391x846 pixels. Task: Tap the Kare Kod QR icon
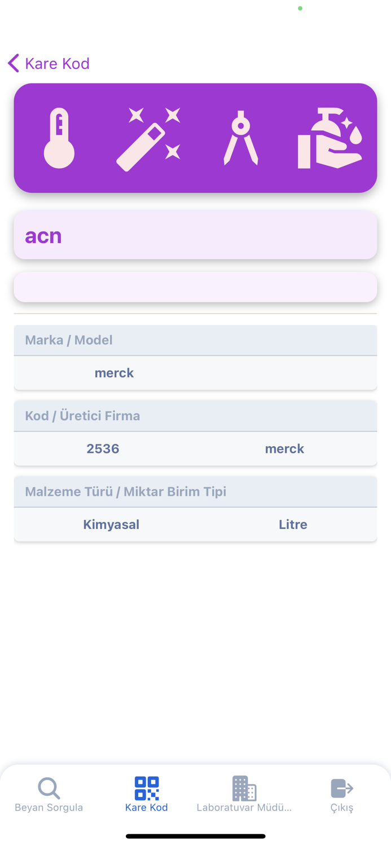click(x=147, y=788)
